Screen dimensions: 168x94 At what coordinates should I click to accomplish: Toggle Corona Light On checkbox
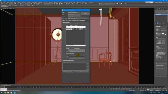(156, 28)
